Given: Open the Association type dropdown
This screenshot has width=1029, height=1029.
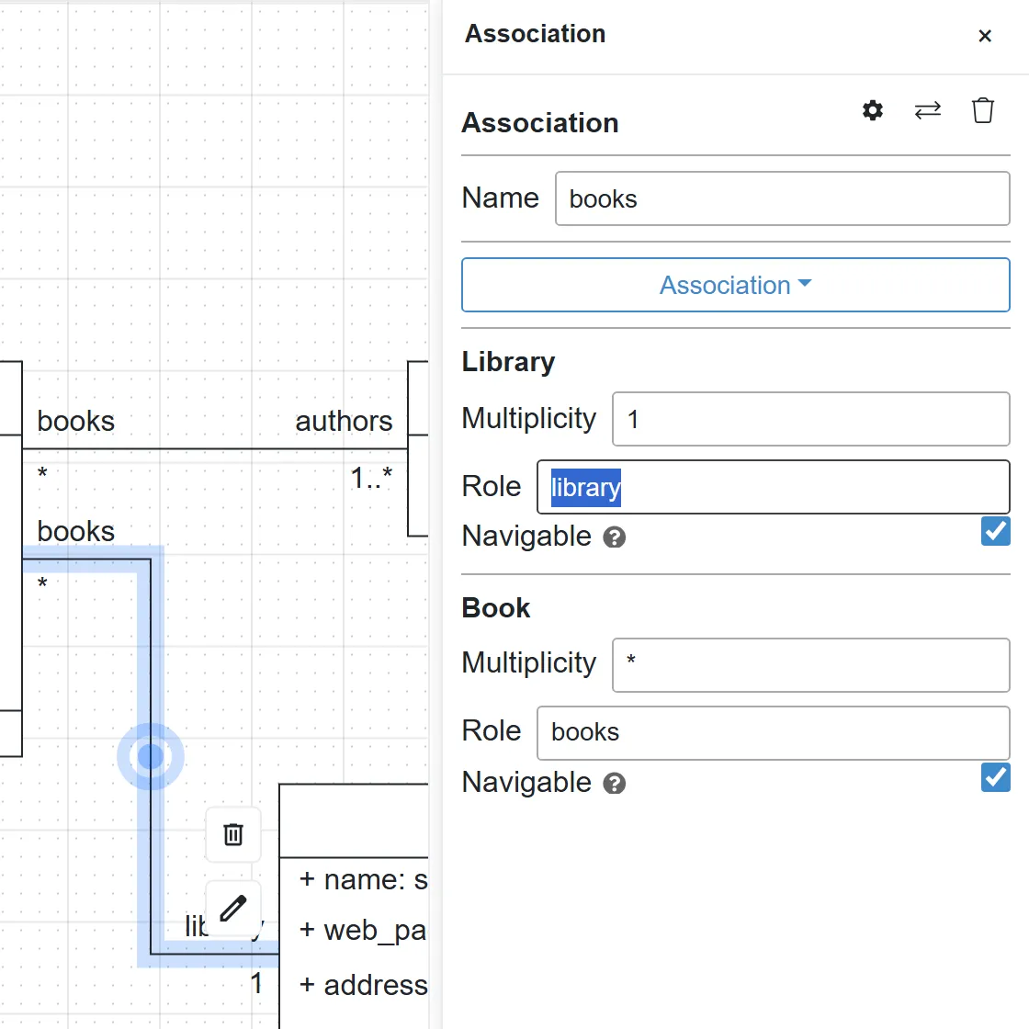Looking at the screenshot, I should (x=735, y=285).
